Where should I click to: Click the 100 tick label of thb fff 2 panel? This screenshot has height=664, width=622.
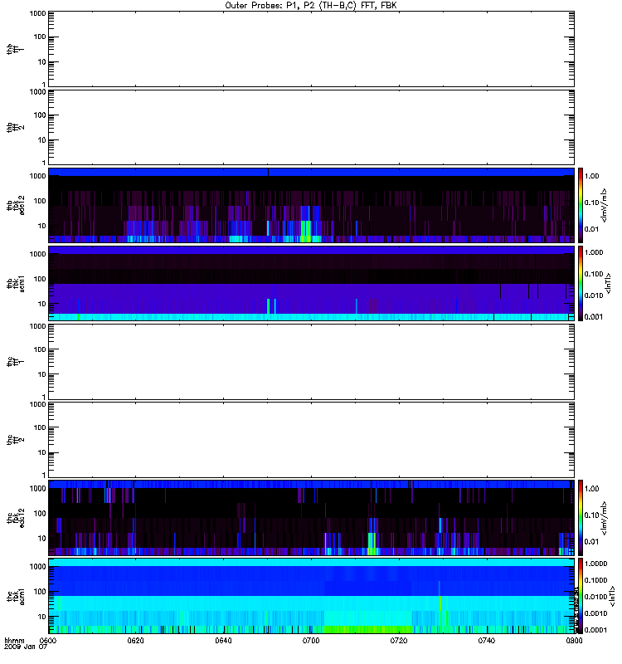[x=40, y=115]
